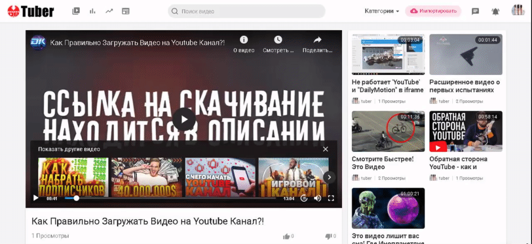Open 'Обратная сторона YouTube' thumbnail 00:58:14
The width and height of the screenshot is (532, 244).
tap(466, 132)
